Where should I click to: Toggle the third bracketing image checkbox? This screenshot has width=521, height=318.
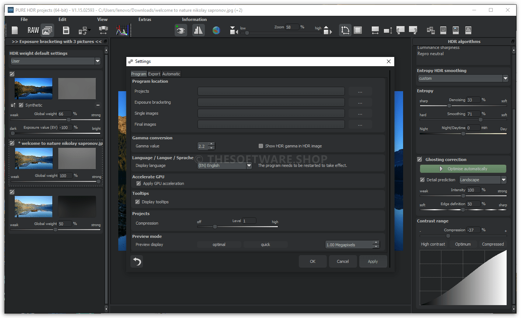12,192
